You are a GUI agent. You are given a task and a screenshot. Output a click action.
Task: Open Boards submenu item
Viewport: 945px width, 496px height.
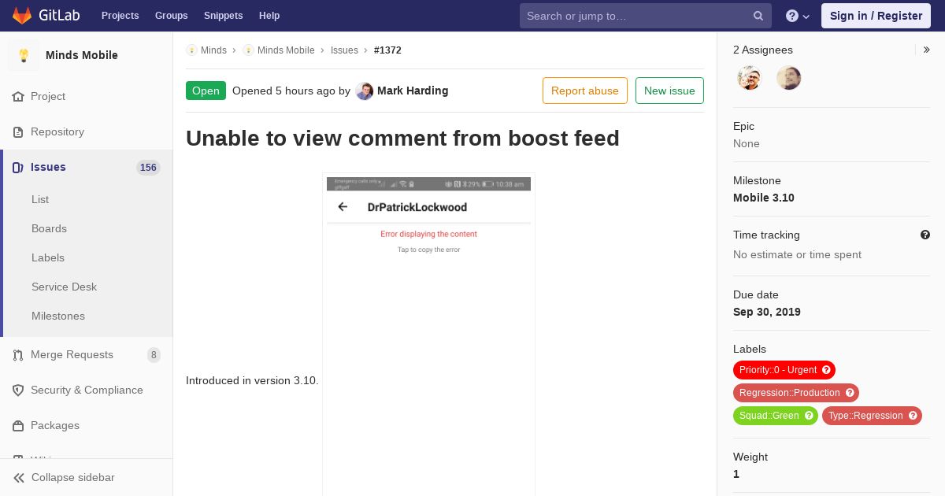point(49,228)
